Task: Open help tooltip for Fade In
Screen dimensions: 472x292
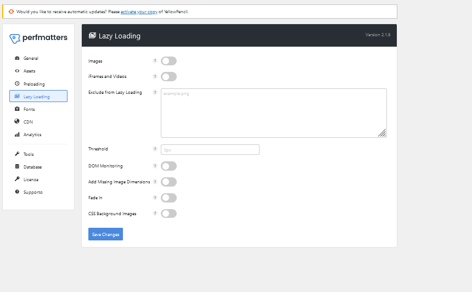Action: click(155, 198)
